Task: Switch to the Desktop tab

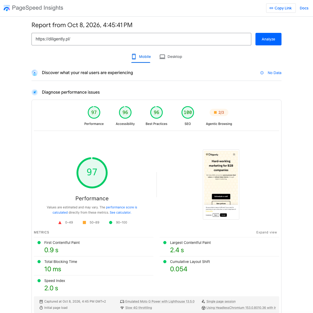Action: pos(171,57)
